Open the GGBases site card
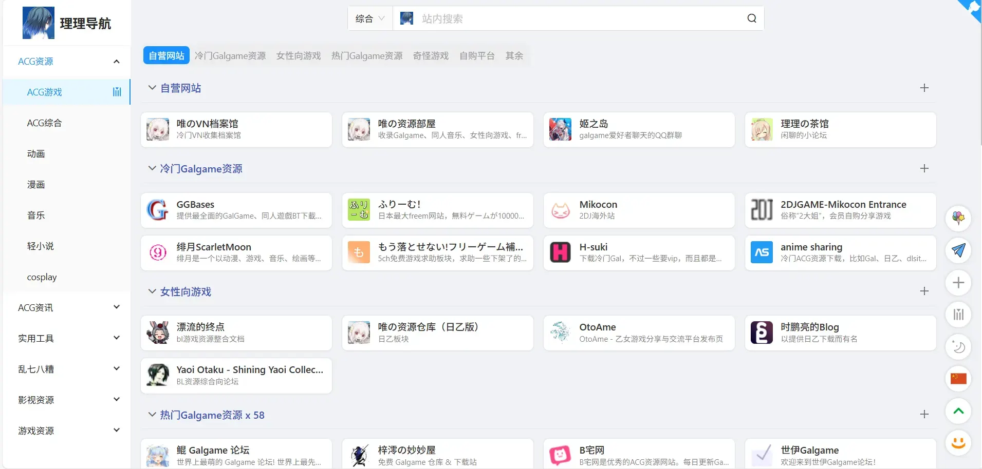The image size is (982, 469). coord(236,210)
